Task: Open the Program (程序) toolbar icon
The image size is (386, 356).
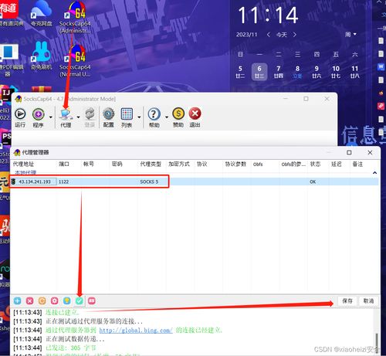Action: tap(39, 114)
